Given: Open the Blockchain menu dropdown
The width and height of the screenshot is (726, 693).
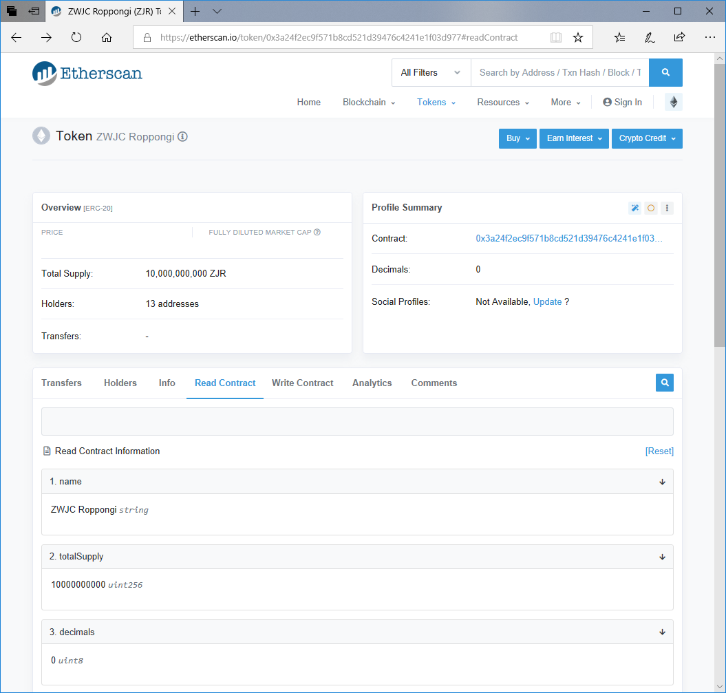Looking at the screenshot, I should coord(369,103).
